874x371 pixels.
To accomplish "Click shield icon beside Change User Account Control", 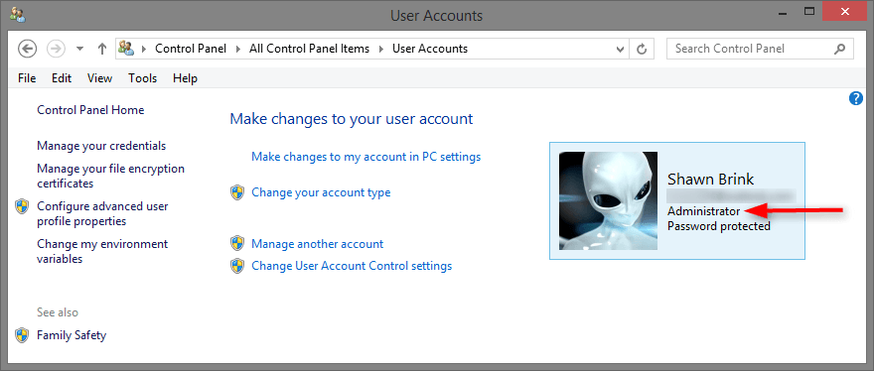I will tap(237, 266).
